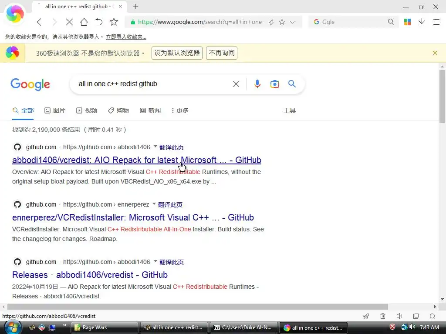Click the window split icon in status bar
The height and width of the screenshot is (334, 446).
(x=416, y=316)
